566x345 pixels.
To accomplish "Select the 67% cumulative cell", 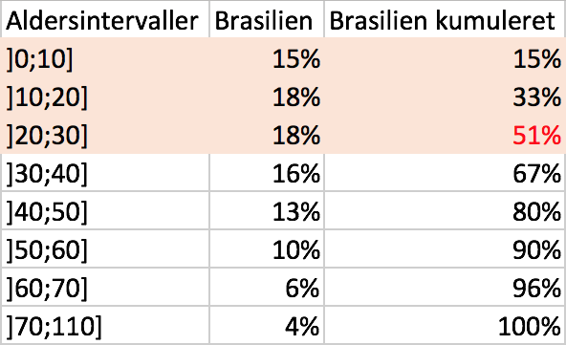I will [x=446, y=172].
